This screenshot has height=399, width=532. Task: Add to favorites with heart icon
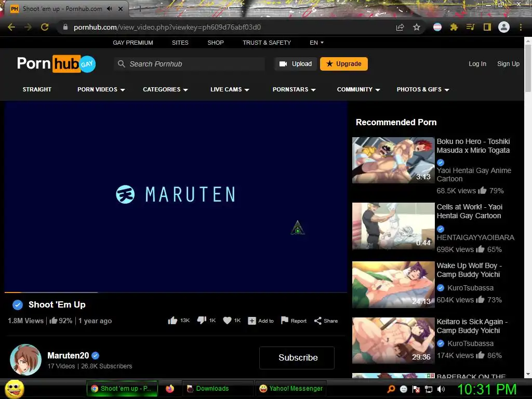[227, 321]
